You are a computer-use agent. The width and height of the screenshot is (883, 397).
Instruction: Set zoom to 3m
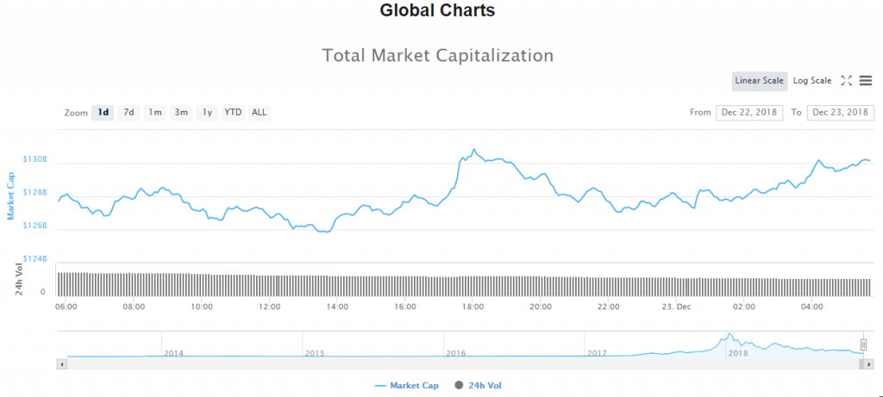coord(181,113)
